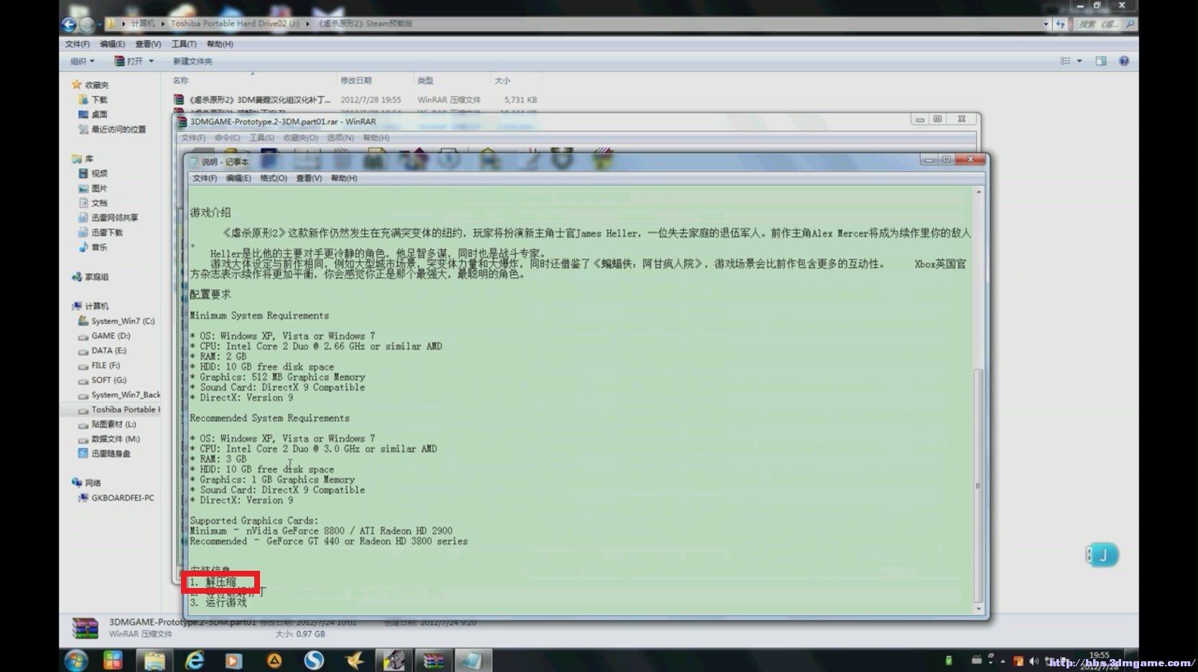Open Explorer 编辑(E) menu
Screen dimensions: 1198x672
coord(112,44)
